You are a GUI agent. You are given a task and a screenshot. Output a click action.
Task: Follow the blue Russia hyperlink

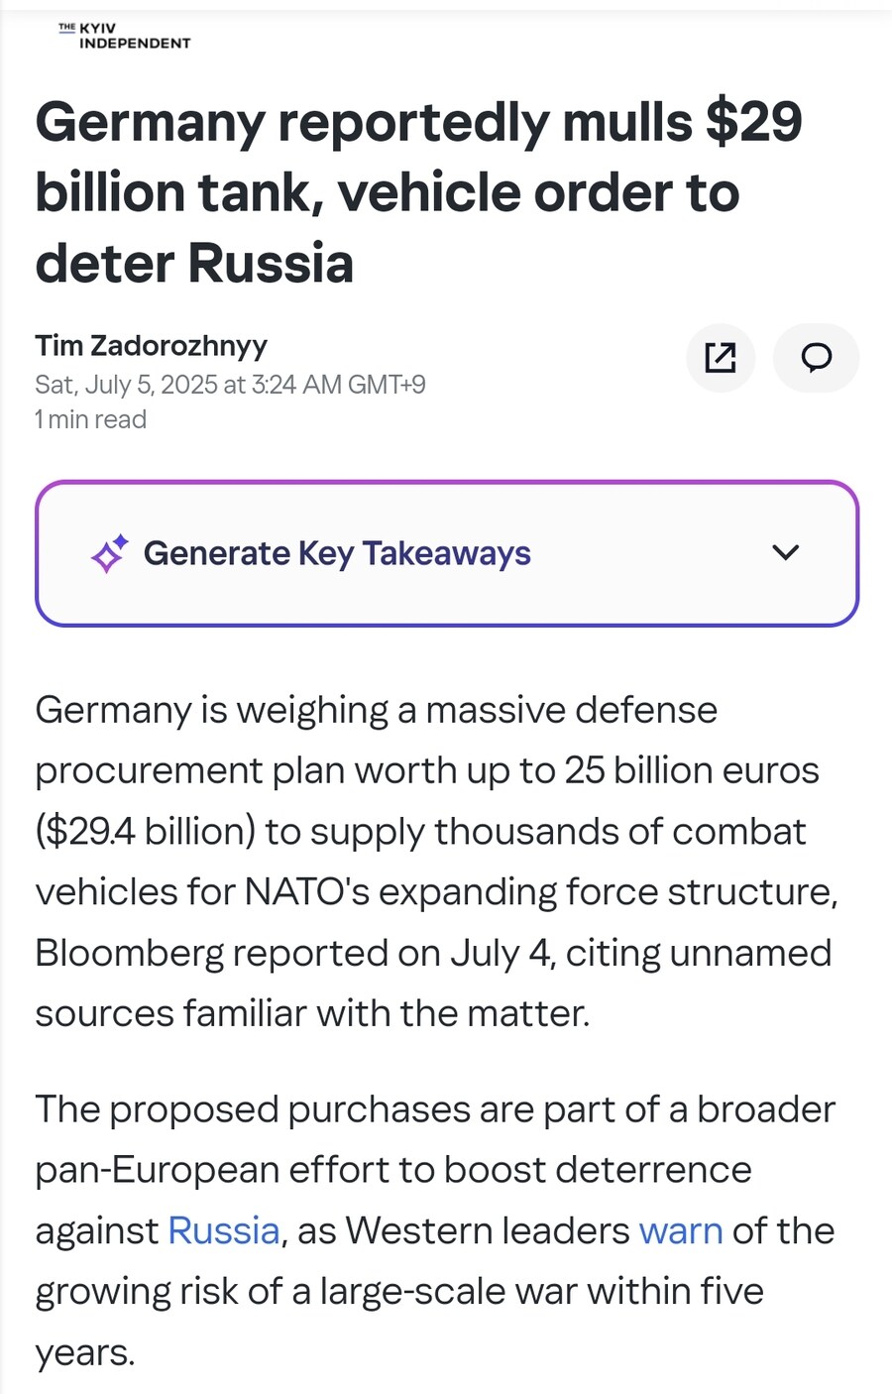click(224, 1230)
